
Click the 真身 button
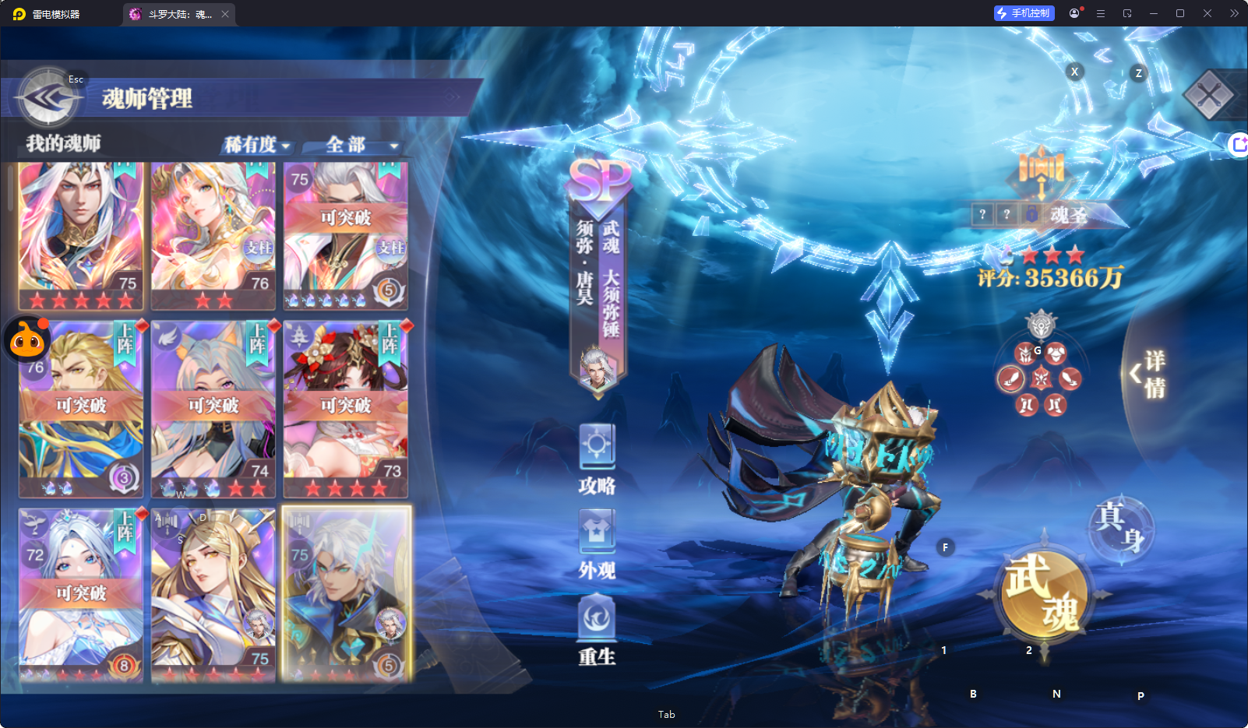pos(1121,528)
